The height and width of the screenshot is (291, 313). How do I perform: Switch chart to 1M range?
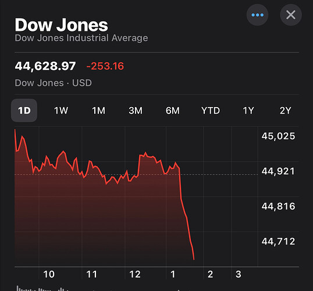click(98, 111)
